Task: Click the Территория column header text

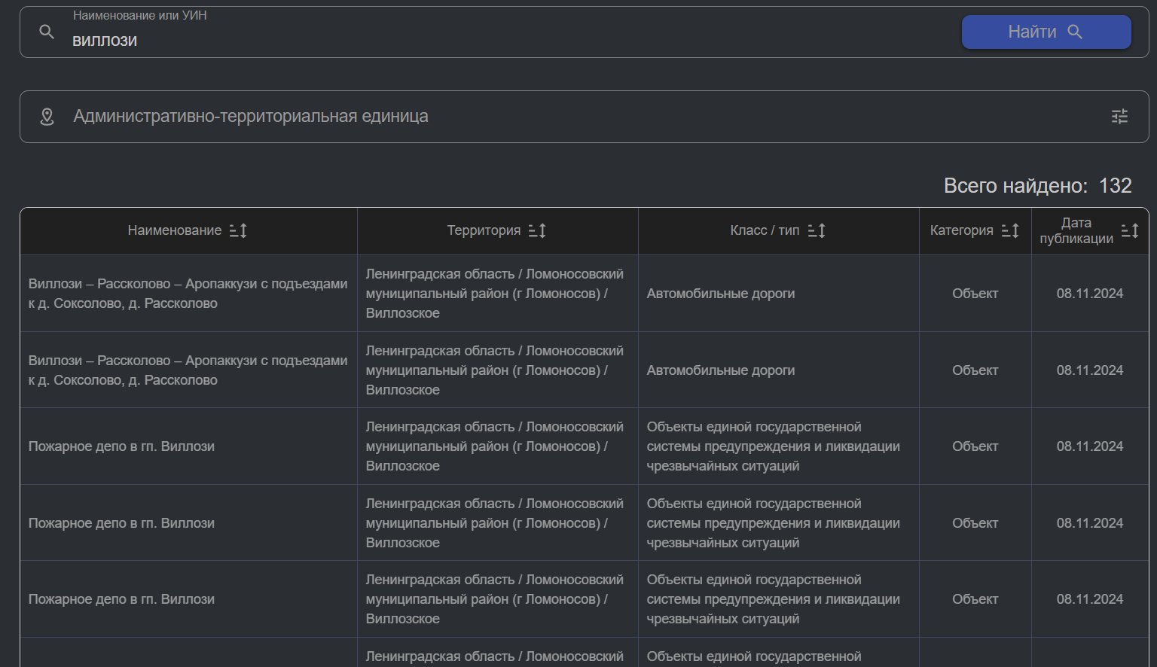Action: (x=484, y=230)
